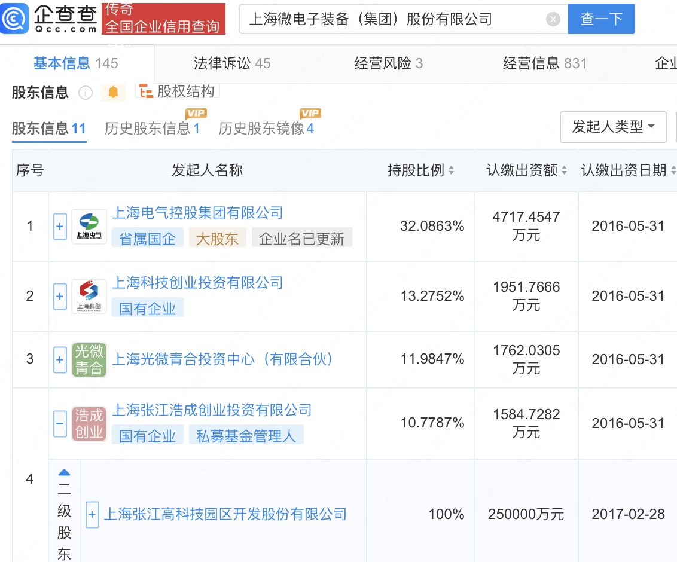Click the 浩成创业 pink logo
Image resolution: width=677 pixels, height=562 pixels.
pos(89,423)
